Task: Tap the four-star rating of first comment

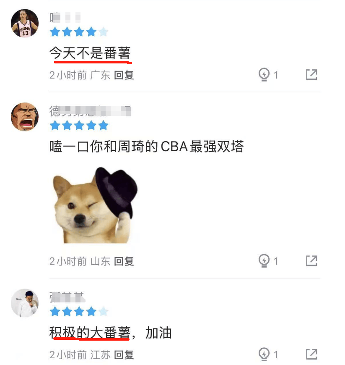Action: 79,32
